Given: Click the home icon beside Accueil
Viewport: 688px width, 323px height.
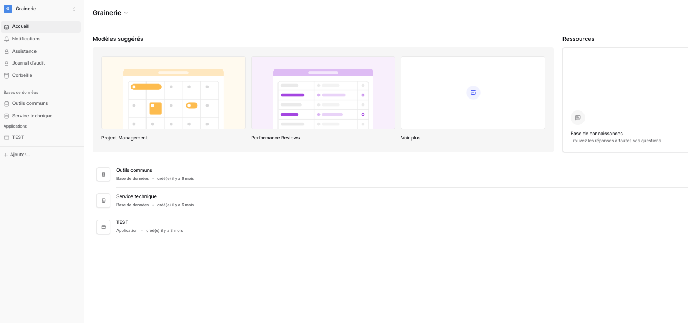Looking at the screenshot, I should [6, 27].
